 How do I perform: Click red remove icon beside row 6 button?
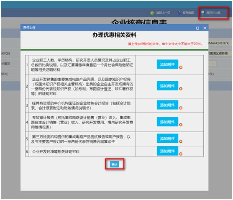tap(181, 154)
